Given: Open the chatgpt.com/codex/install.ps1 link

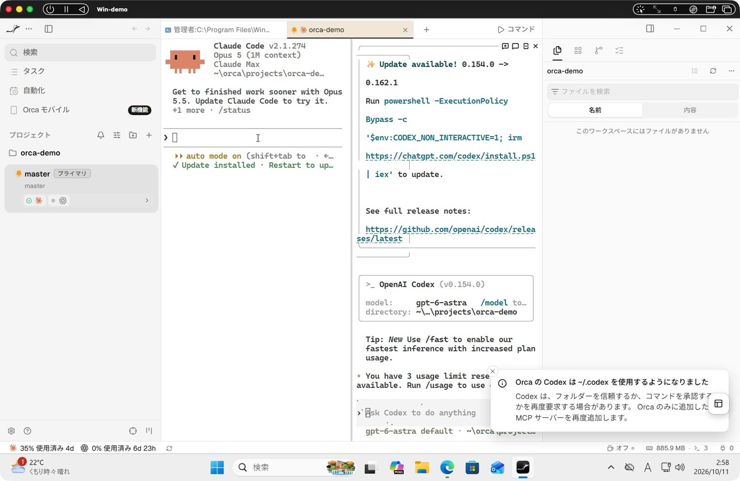Looking at the screenshot, I should (450, 156).
